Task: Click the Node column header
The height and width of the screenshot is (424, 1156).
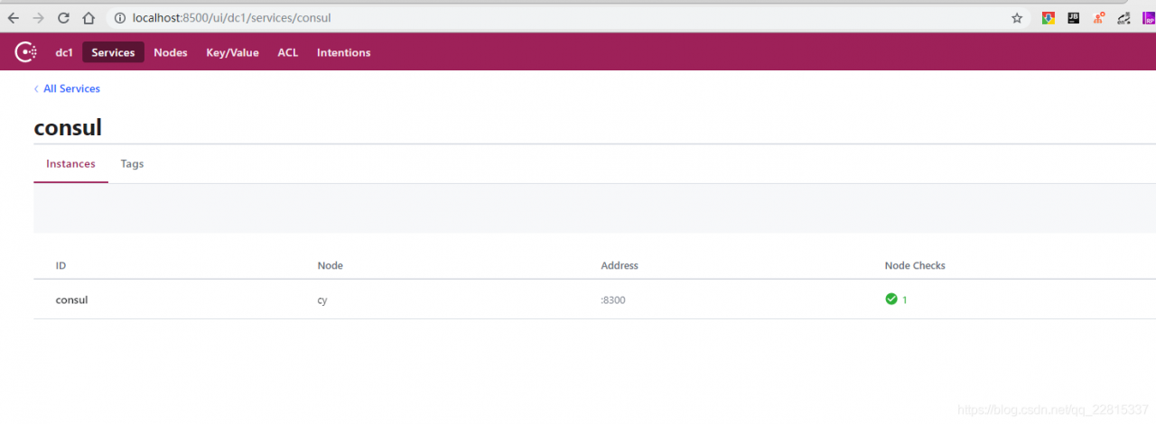Action: 331,265
